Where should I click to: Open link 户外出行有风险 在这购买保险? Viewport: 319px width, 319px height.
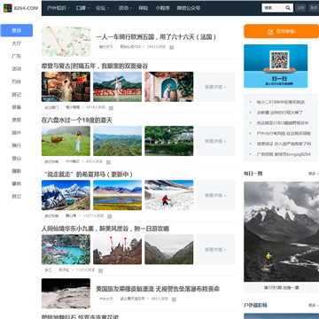[284, 134]
